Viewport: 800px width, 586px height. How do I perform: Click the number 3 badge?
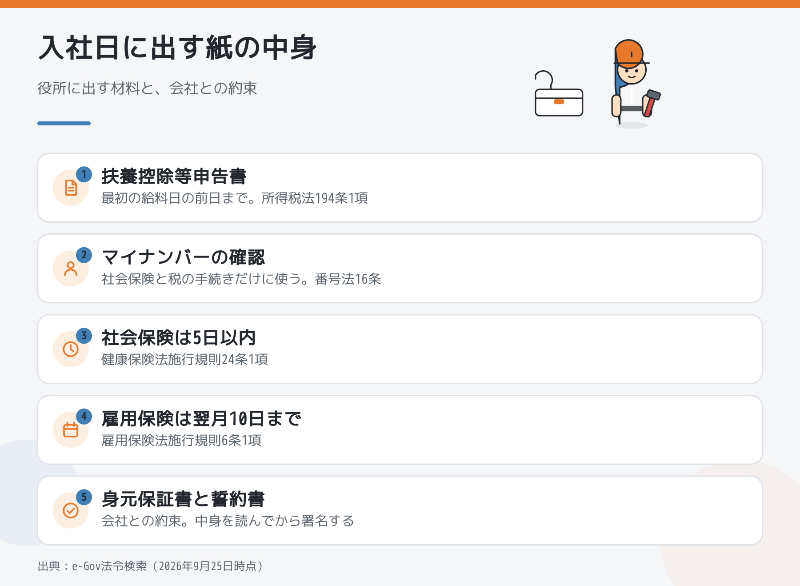pos(84,336)
